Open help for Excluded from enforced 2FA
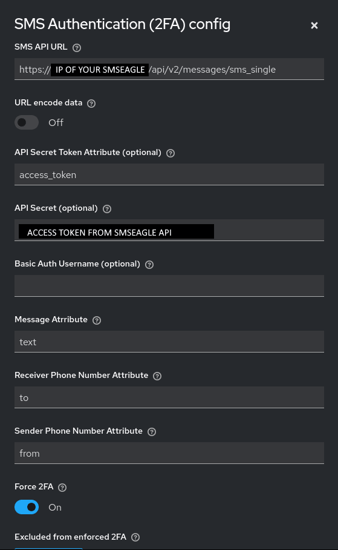Screen dimensions: 338x550 pyautogui.click(x=135, y=537)
